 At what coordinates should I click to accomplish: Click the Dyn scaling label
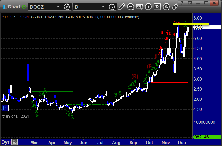coord(6,142)
